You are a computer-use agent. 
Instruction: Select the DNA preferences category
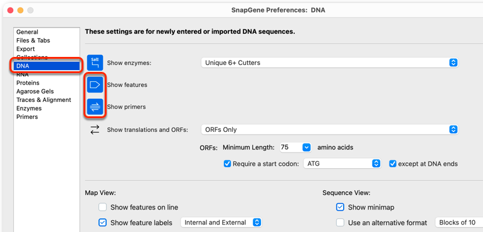pyautogui.click(x=47, y=66)
